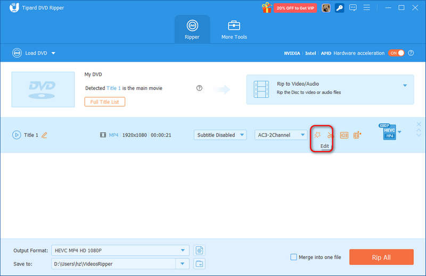Click the gift box promo icon
The width and height of the screenshot is (426, 276).
(x=267, y=7)
